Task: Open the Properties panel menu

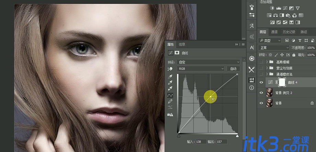Action: 243,44
